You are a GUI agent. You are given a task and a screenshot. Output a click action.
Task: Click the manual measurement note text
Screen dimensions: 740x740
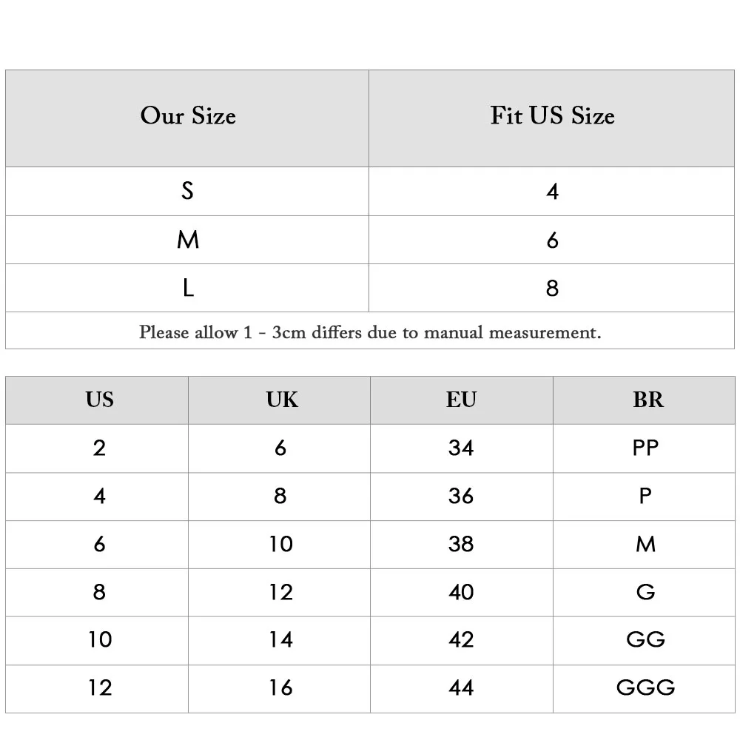370,332
